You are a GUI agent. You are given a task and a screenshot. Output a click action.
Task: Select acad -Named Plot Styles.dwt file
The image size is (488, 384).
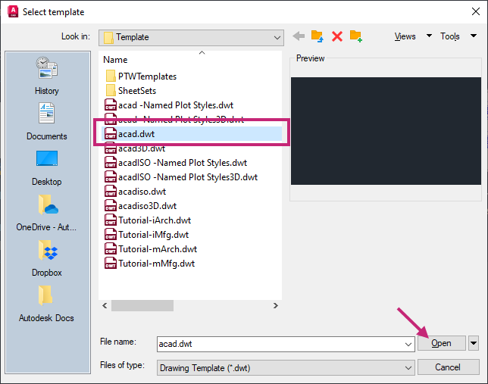[x=169, y=105]
